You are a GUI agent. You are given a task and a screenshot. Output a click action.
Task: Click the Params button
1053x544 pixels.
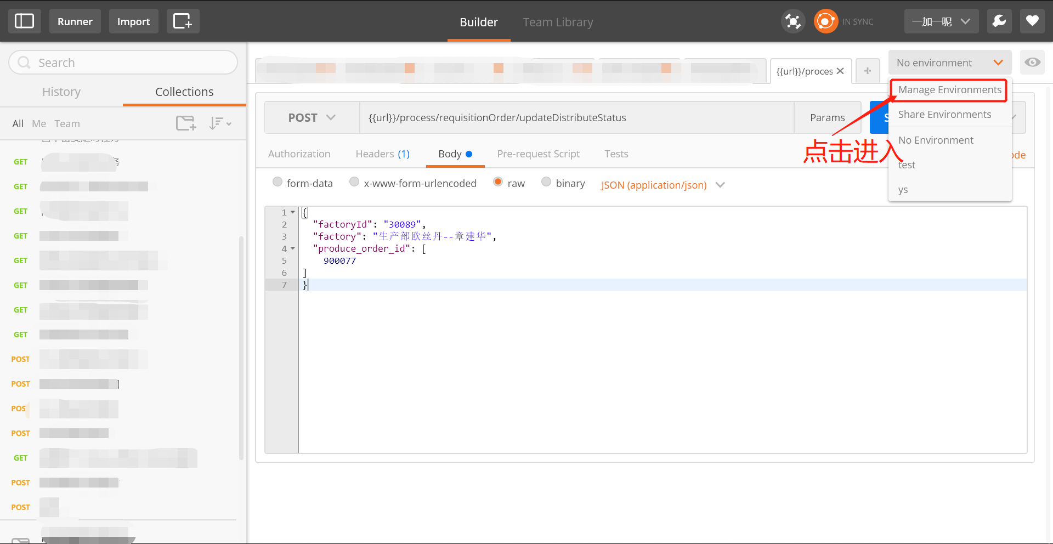click(x=827, y=117)
